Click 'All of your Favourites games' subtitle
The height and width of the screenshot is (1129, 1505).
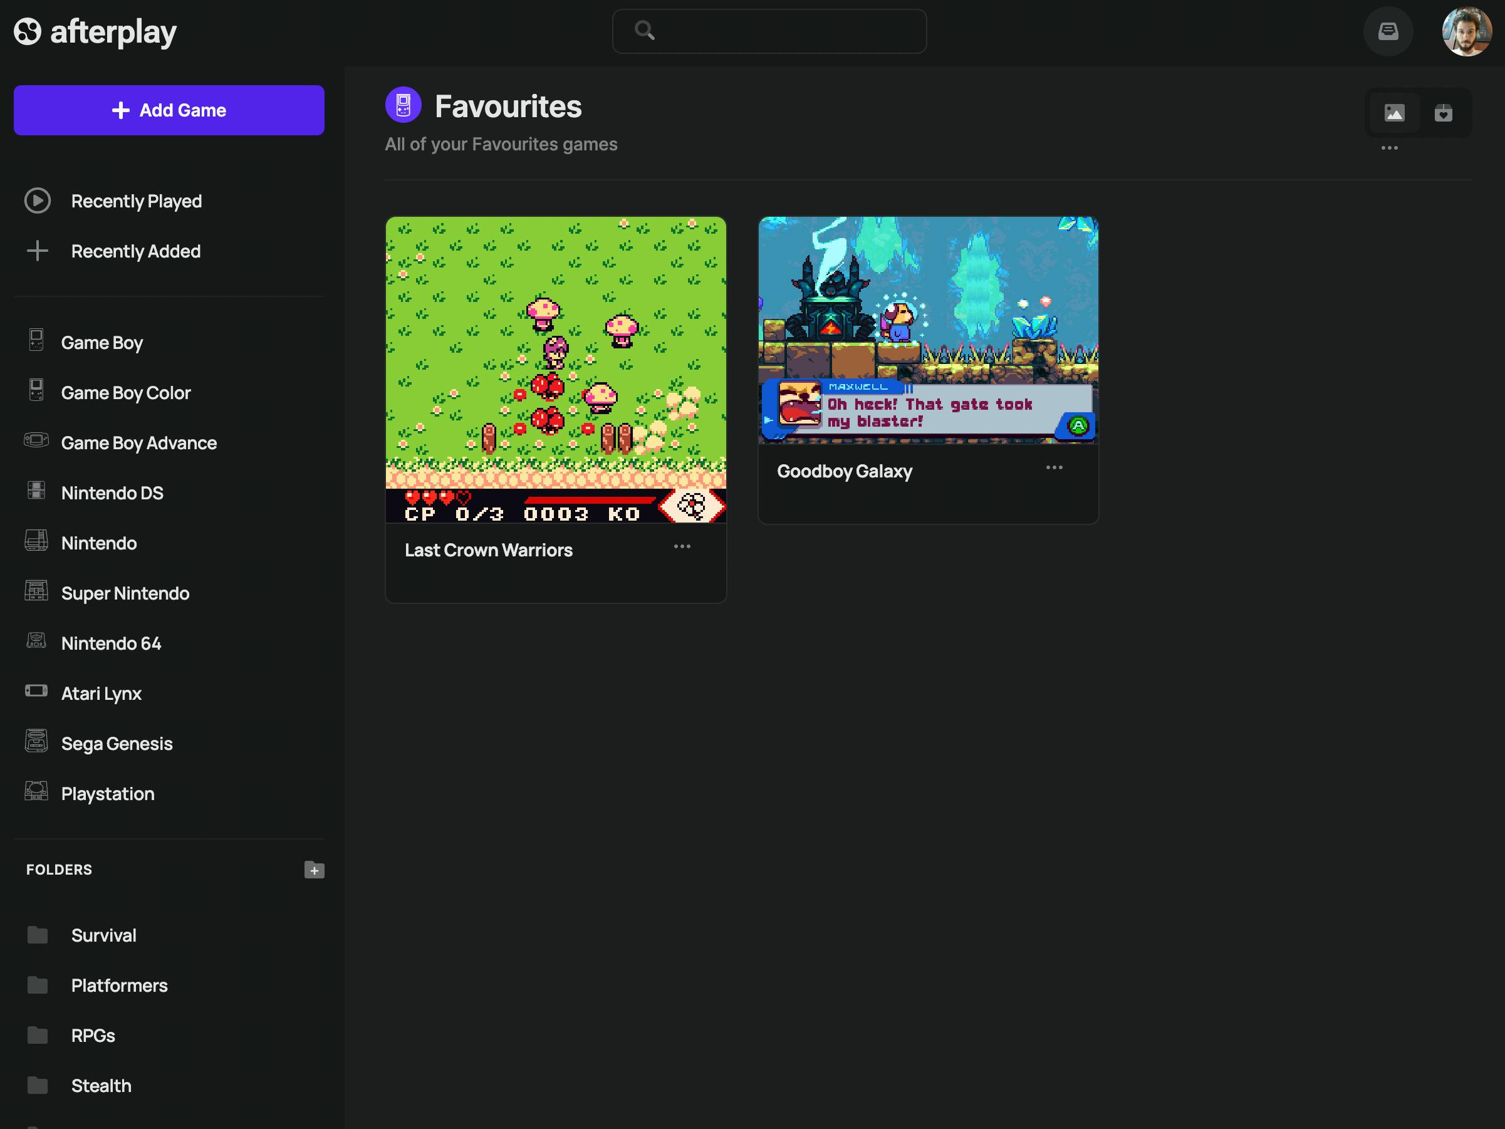pyautogui.click(x=501, y=144)
